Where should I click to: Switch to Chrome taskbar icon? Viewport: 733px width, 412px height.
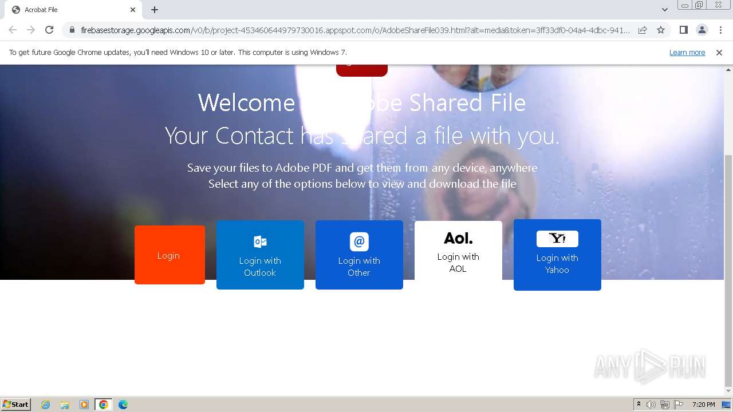coord(104,405)
